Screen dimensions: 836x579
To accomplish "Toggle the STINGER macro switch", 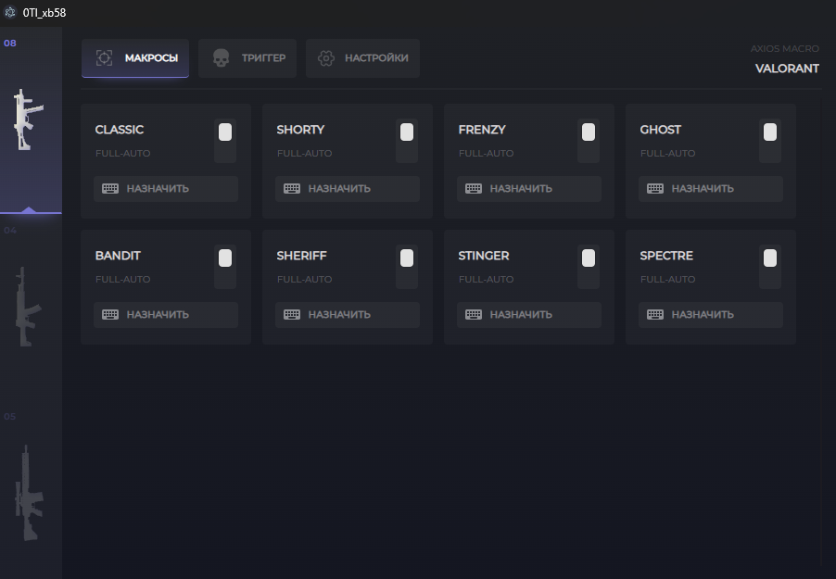I will 589,267.
